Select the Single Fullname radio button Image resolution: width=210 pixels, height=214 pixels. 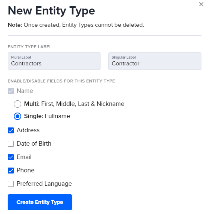[x=17, y=116]
